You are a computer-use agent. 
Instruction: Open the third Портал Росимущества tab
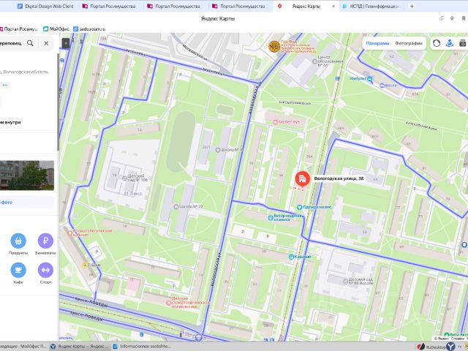click(x=239, y=6)
